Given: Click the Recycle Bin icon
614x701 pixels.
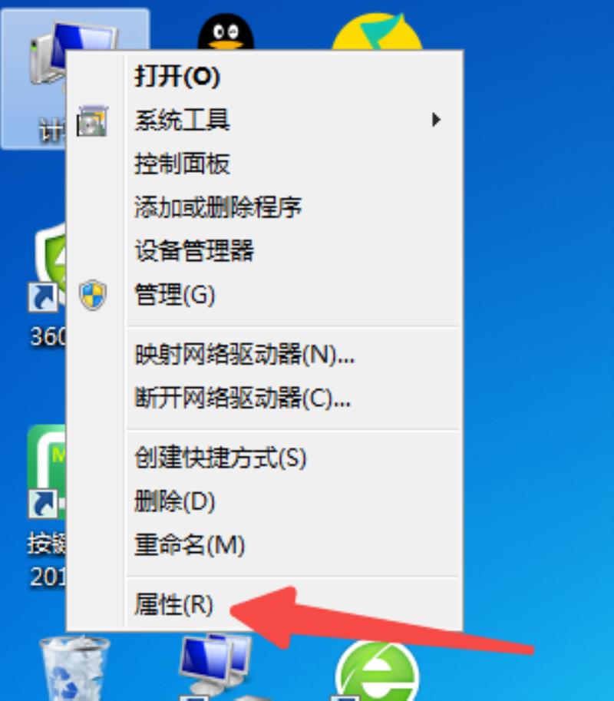Looking at the screenshot, I should 74,669.
